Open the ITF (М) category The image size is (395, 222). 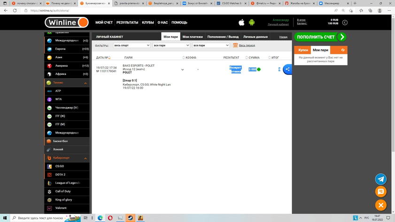point(67,124)
